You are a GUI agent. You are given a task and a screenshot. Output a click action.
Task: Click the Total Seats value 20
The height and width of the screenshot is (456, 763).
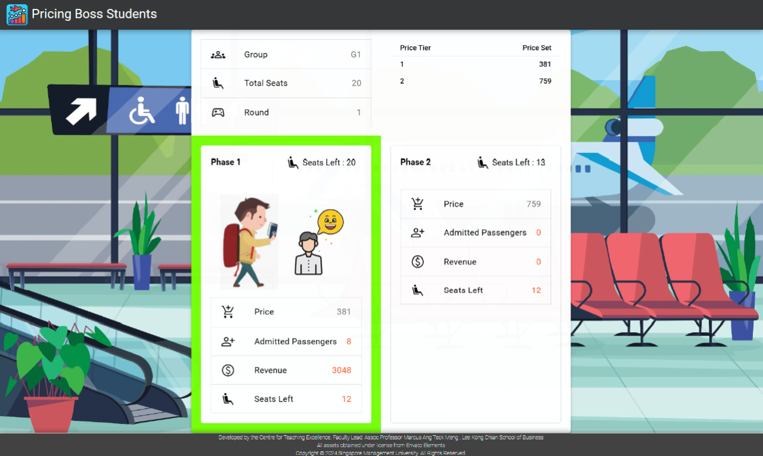point(356,83)
